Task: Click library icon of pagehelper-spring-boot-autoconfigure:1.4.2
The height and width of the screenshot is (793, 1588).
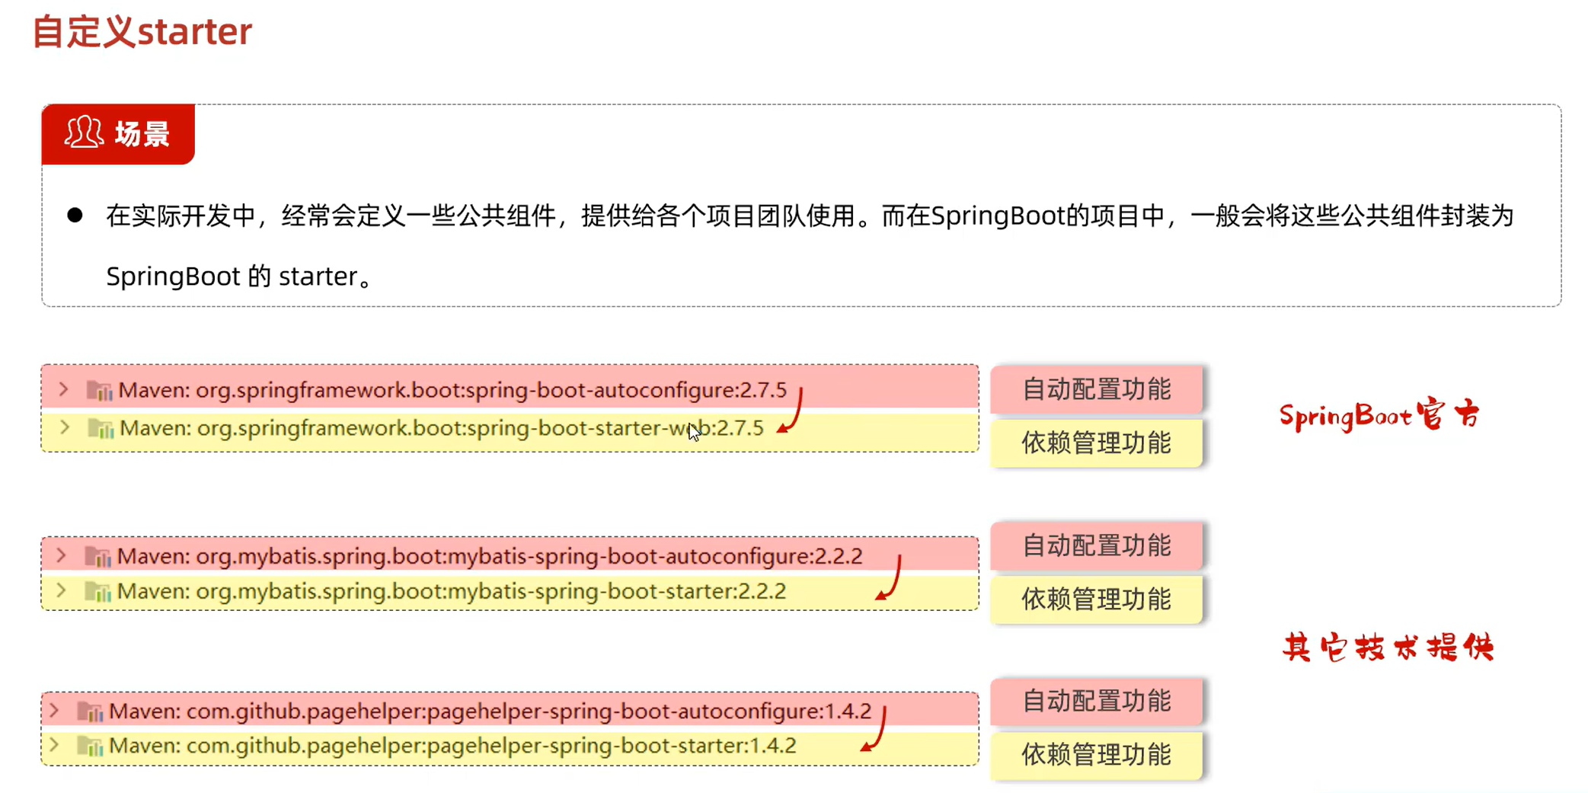Action: [90, 711]
